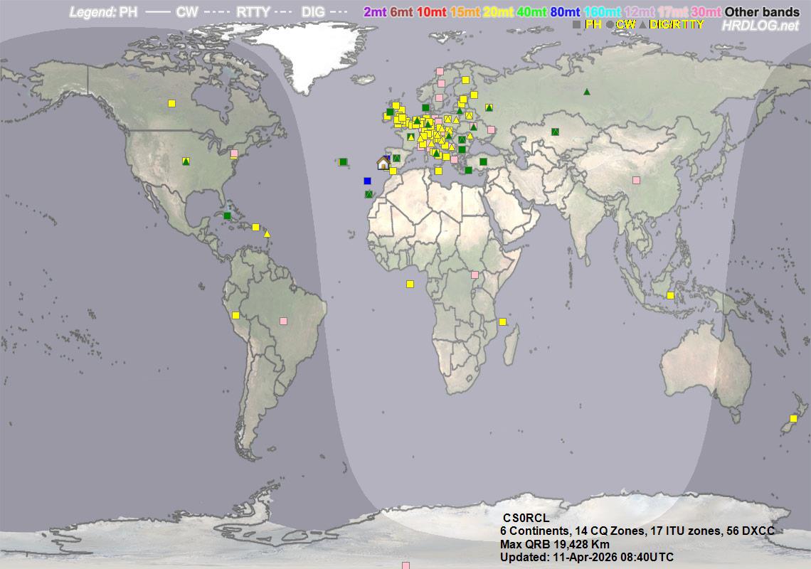Image resolution: width=811 pixels, height=569 pixels.
Task: Click the DIG/RTTY triangle legend entry
Action: pyautogui.click(x=672, y=25)
